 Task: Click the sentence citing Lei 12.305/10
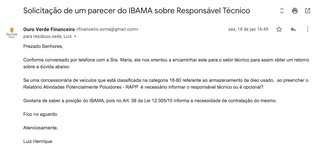coord(150,101)
